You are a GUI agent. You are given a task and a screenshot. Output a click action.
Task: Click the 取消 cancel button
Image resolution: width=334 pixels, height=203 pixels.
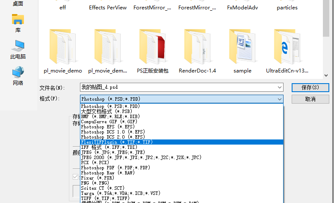pos(310,99)
